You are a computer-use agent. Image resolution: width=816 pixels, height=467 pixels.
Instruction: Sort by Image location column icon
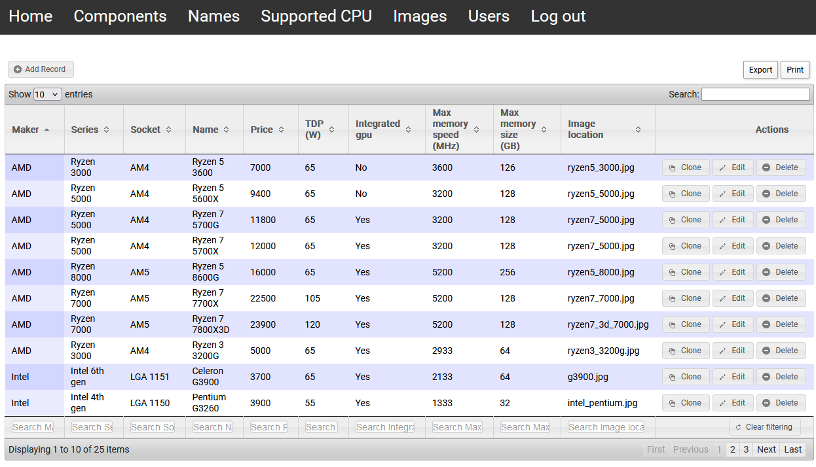tap(638, 130)
